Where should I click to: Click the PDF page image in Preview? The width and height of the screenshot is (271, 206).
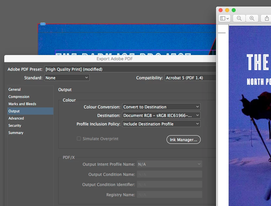tap(250, 116)
